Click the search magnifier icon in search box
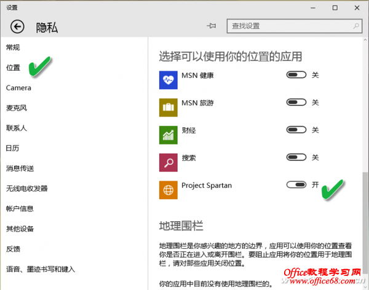This screenshot has width=369, height=290. [356, 26]
